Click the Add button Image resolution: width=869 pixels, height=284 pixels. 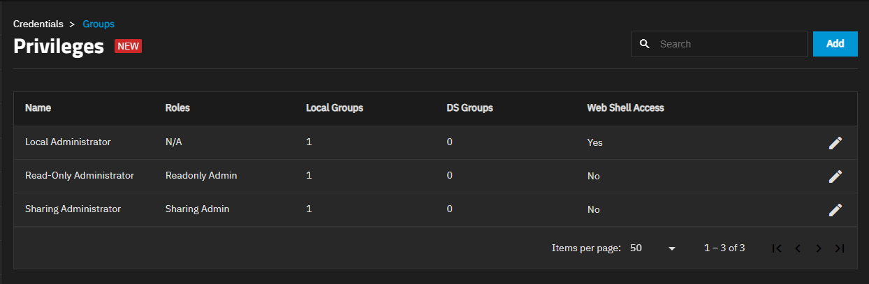(x=835, y=43)
